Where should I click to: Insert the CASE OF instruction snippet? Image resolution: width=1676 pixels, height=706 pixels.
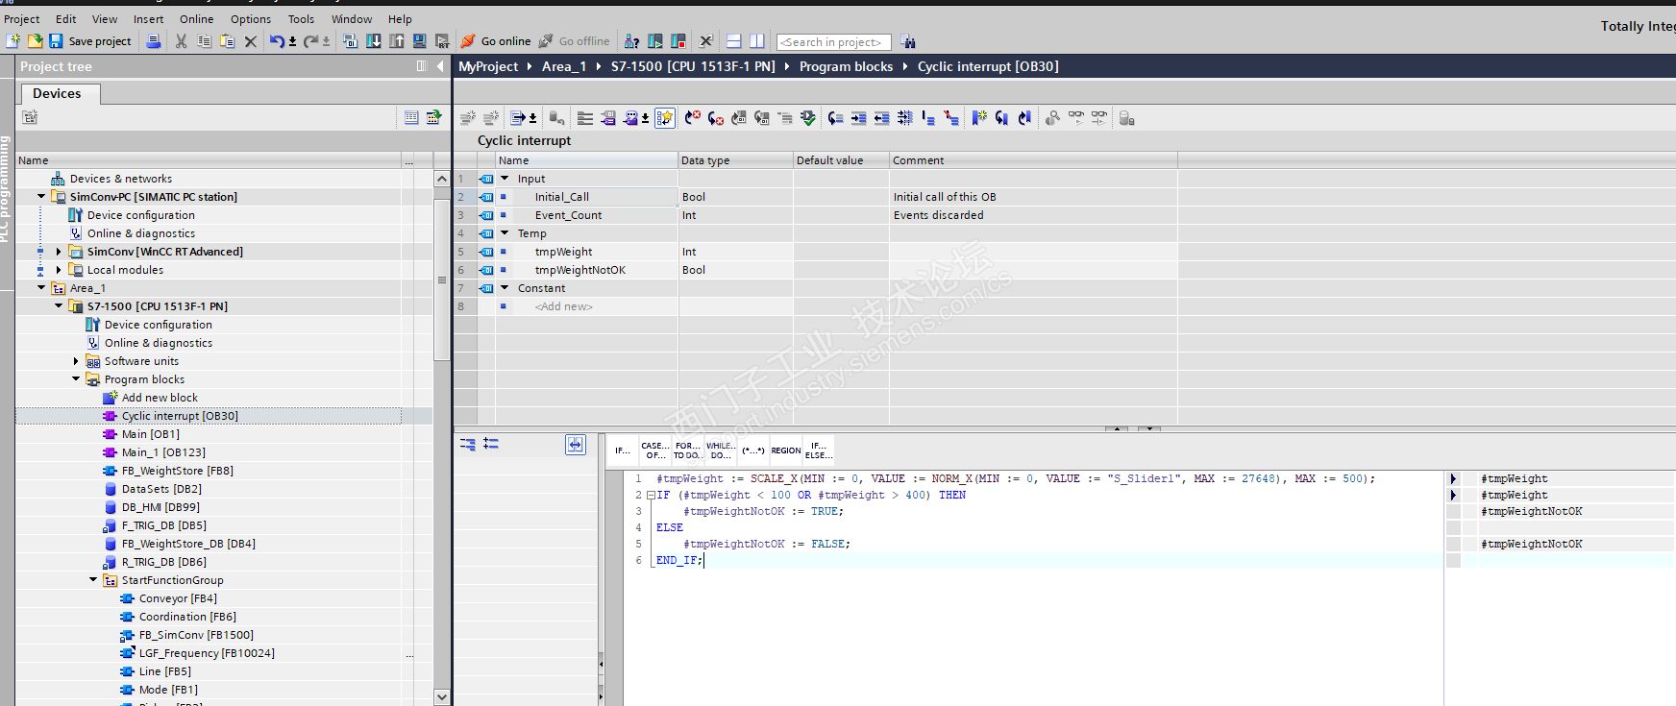click(654, 450)
